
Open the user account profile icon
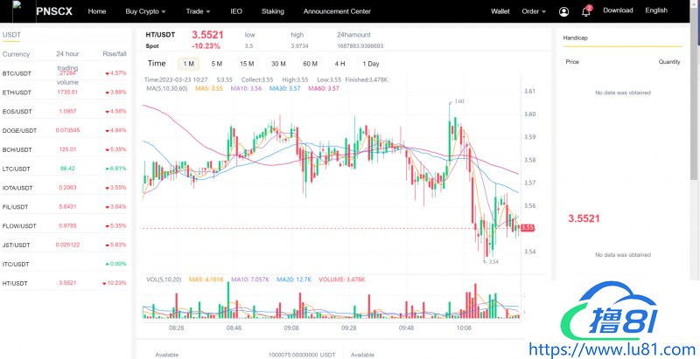click(x=563, y=11)
